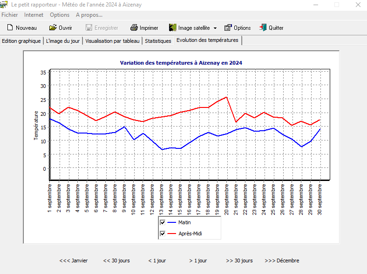The image size is (367, 274).
Task: Open the Fichier menu
Action: (x=10, y=15)
